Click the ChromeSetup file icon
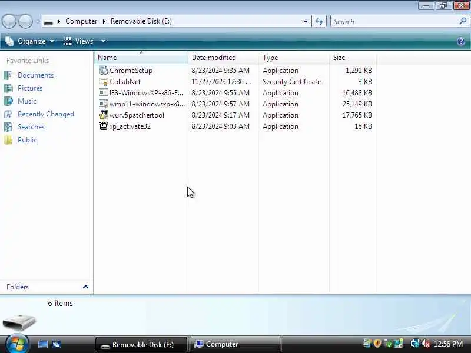This screenshot has height=353, width=471. (x=104, y=70)
